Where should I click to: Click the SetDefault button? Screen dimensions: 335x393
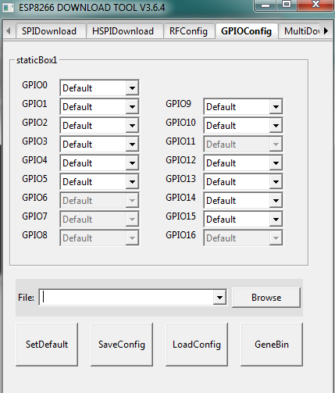point(47,345)
